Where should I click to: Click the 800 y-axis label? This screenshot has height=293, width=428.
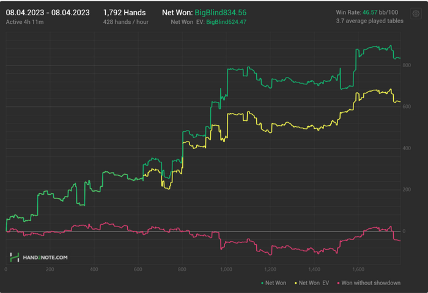coord(407,65)
